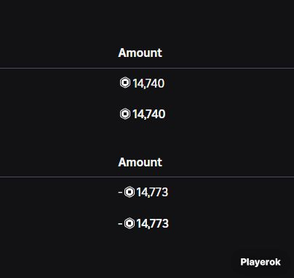Click the Robux icon beside the first 14,740

click(125, 82)
